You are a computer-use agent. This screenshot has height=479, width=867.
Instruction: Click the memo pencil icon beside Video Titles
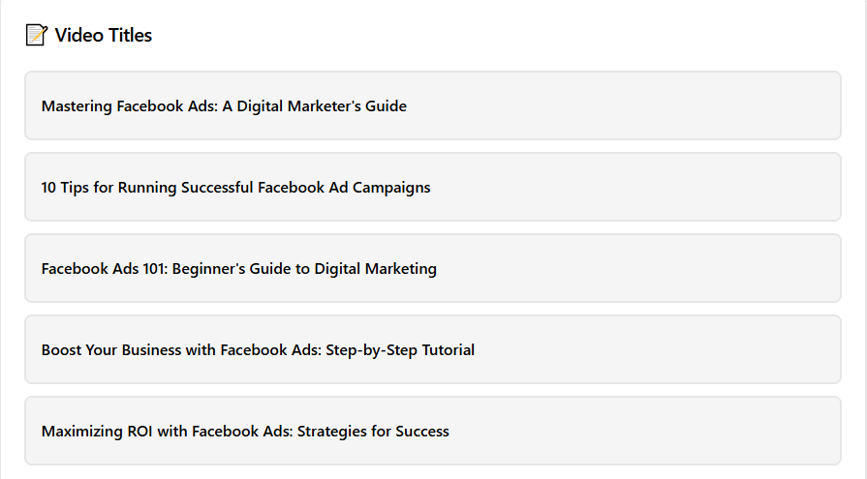click(36, 36)
